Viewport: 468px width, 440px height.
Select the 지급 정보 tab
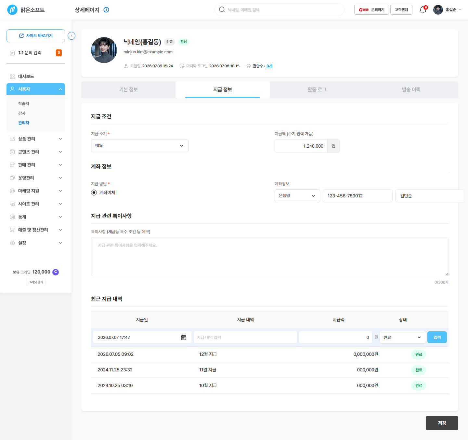[223, 90]
